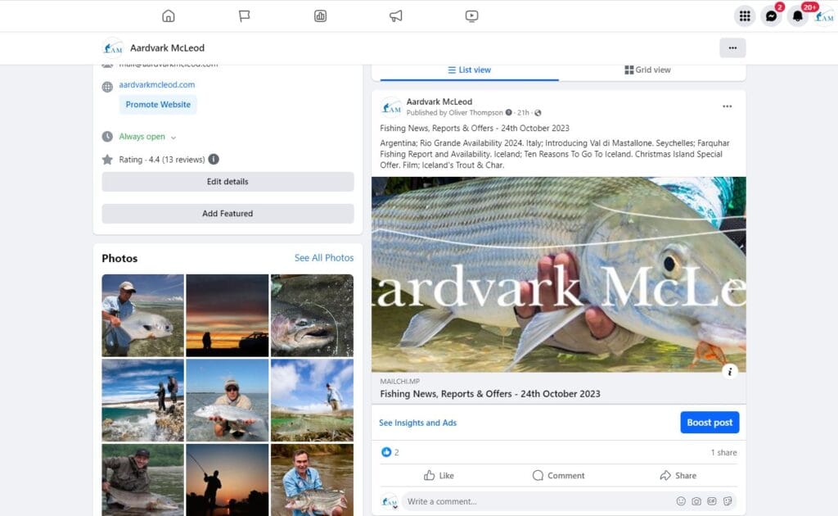Click the post author's profile picture
This screenshot has width=838, height=516.
(391, 107)
